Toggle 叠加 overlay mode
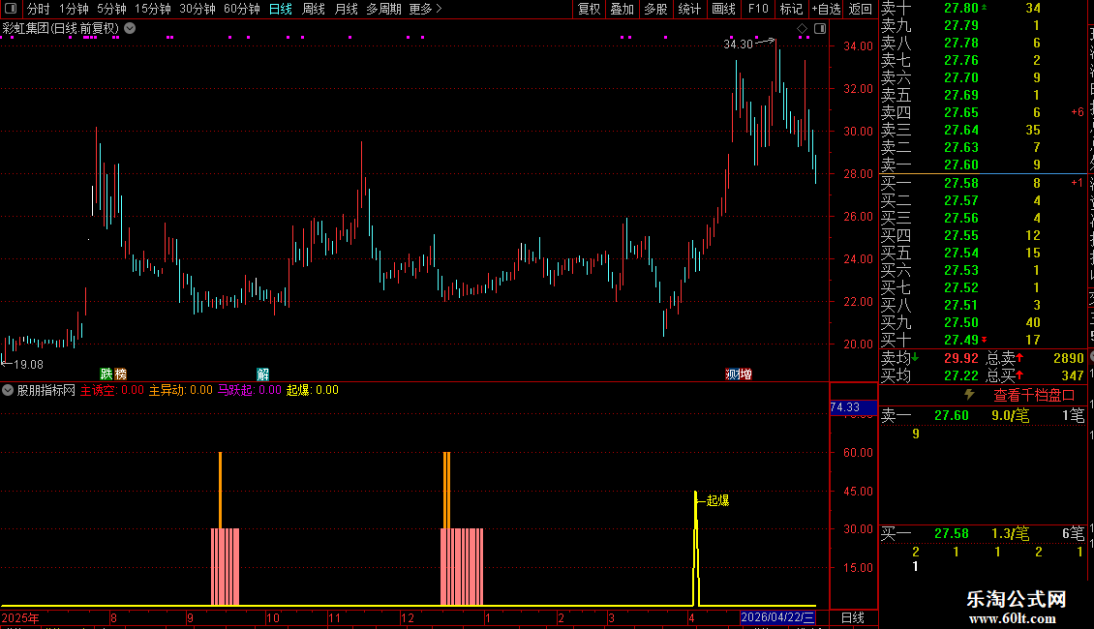This screenshot has width=1094, height=629. point(623,9)
